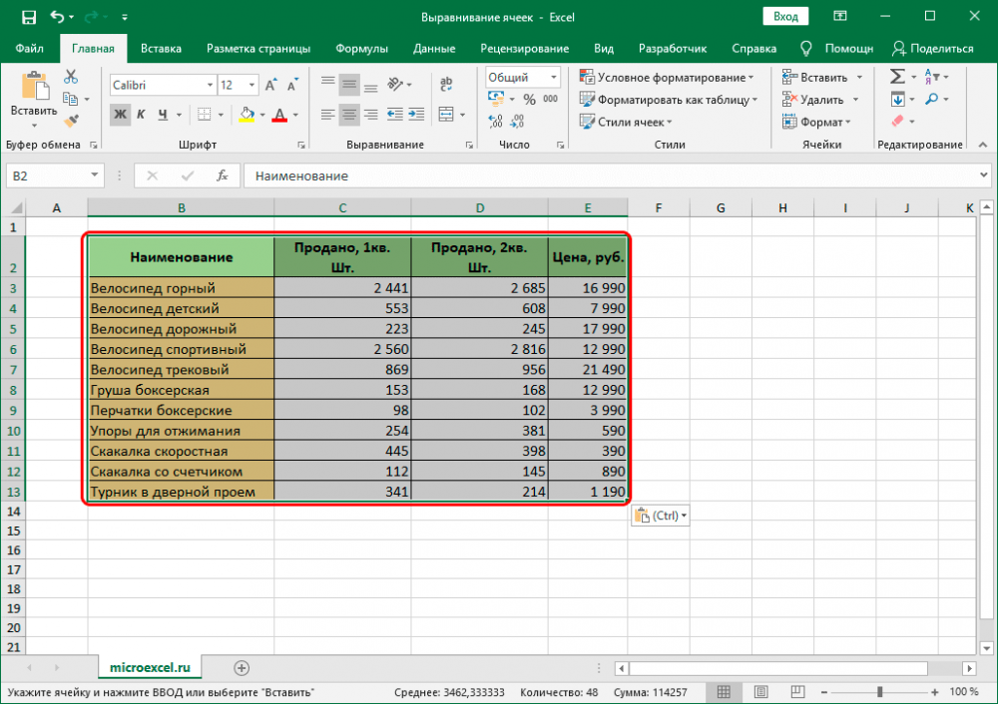Image resolution: width=998 pixels, height=704 pixels.
Task: Toggle italic formatting (К)
Action: point(141,115)
